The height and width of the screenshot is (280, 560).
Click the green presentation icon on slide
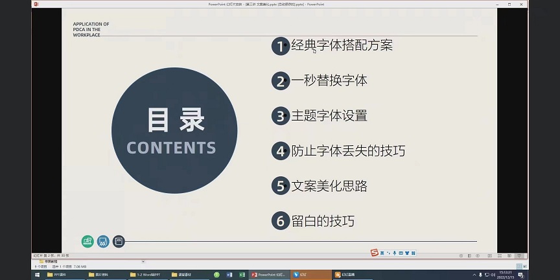pos(87,241)
